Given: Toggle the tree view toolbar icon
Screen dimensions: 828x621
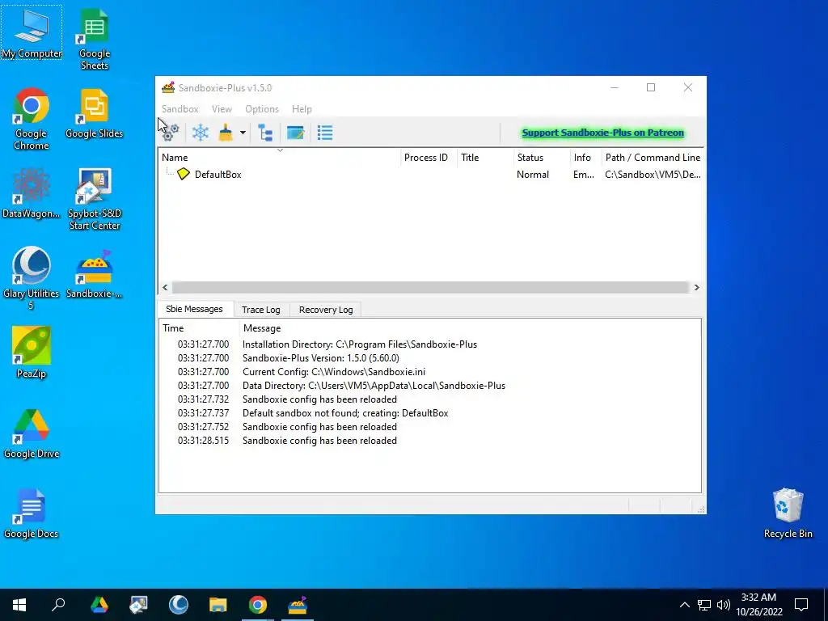Looking at the screenshot, I should click(265, 133).
